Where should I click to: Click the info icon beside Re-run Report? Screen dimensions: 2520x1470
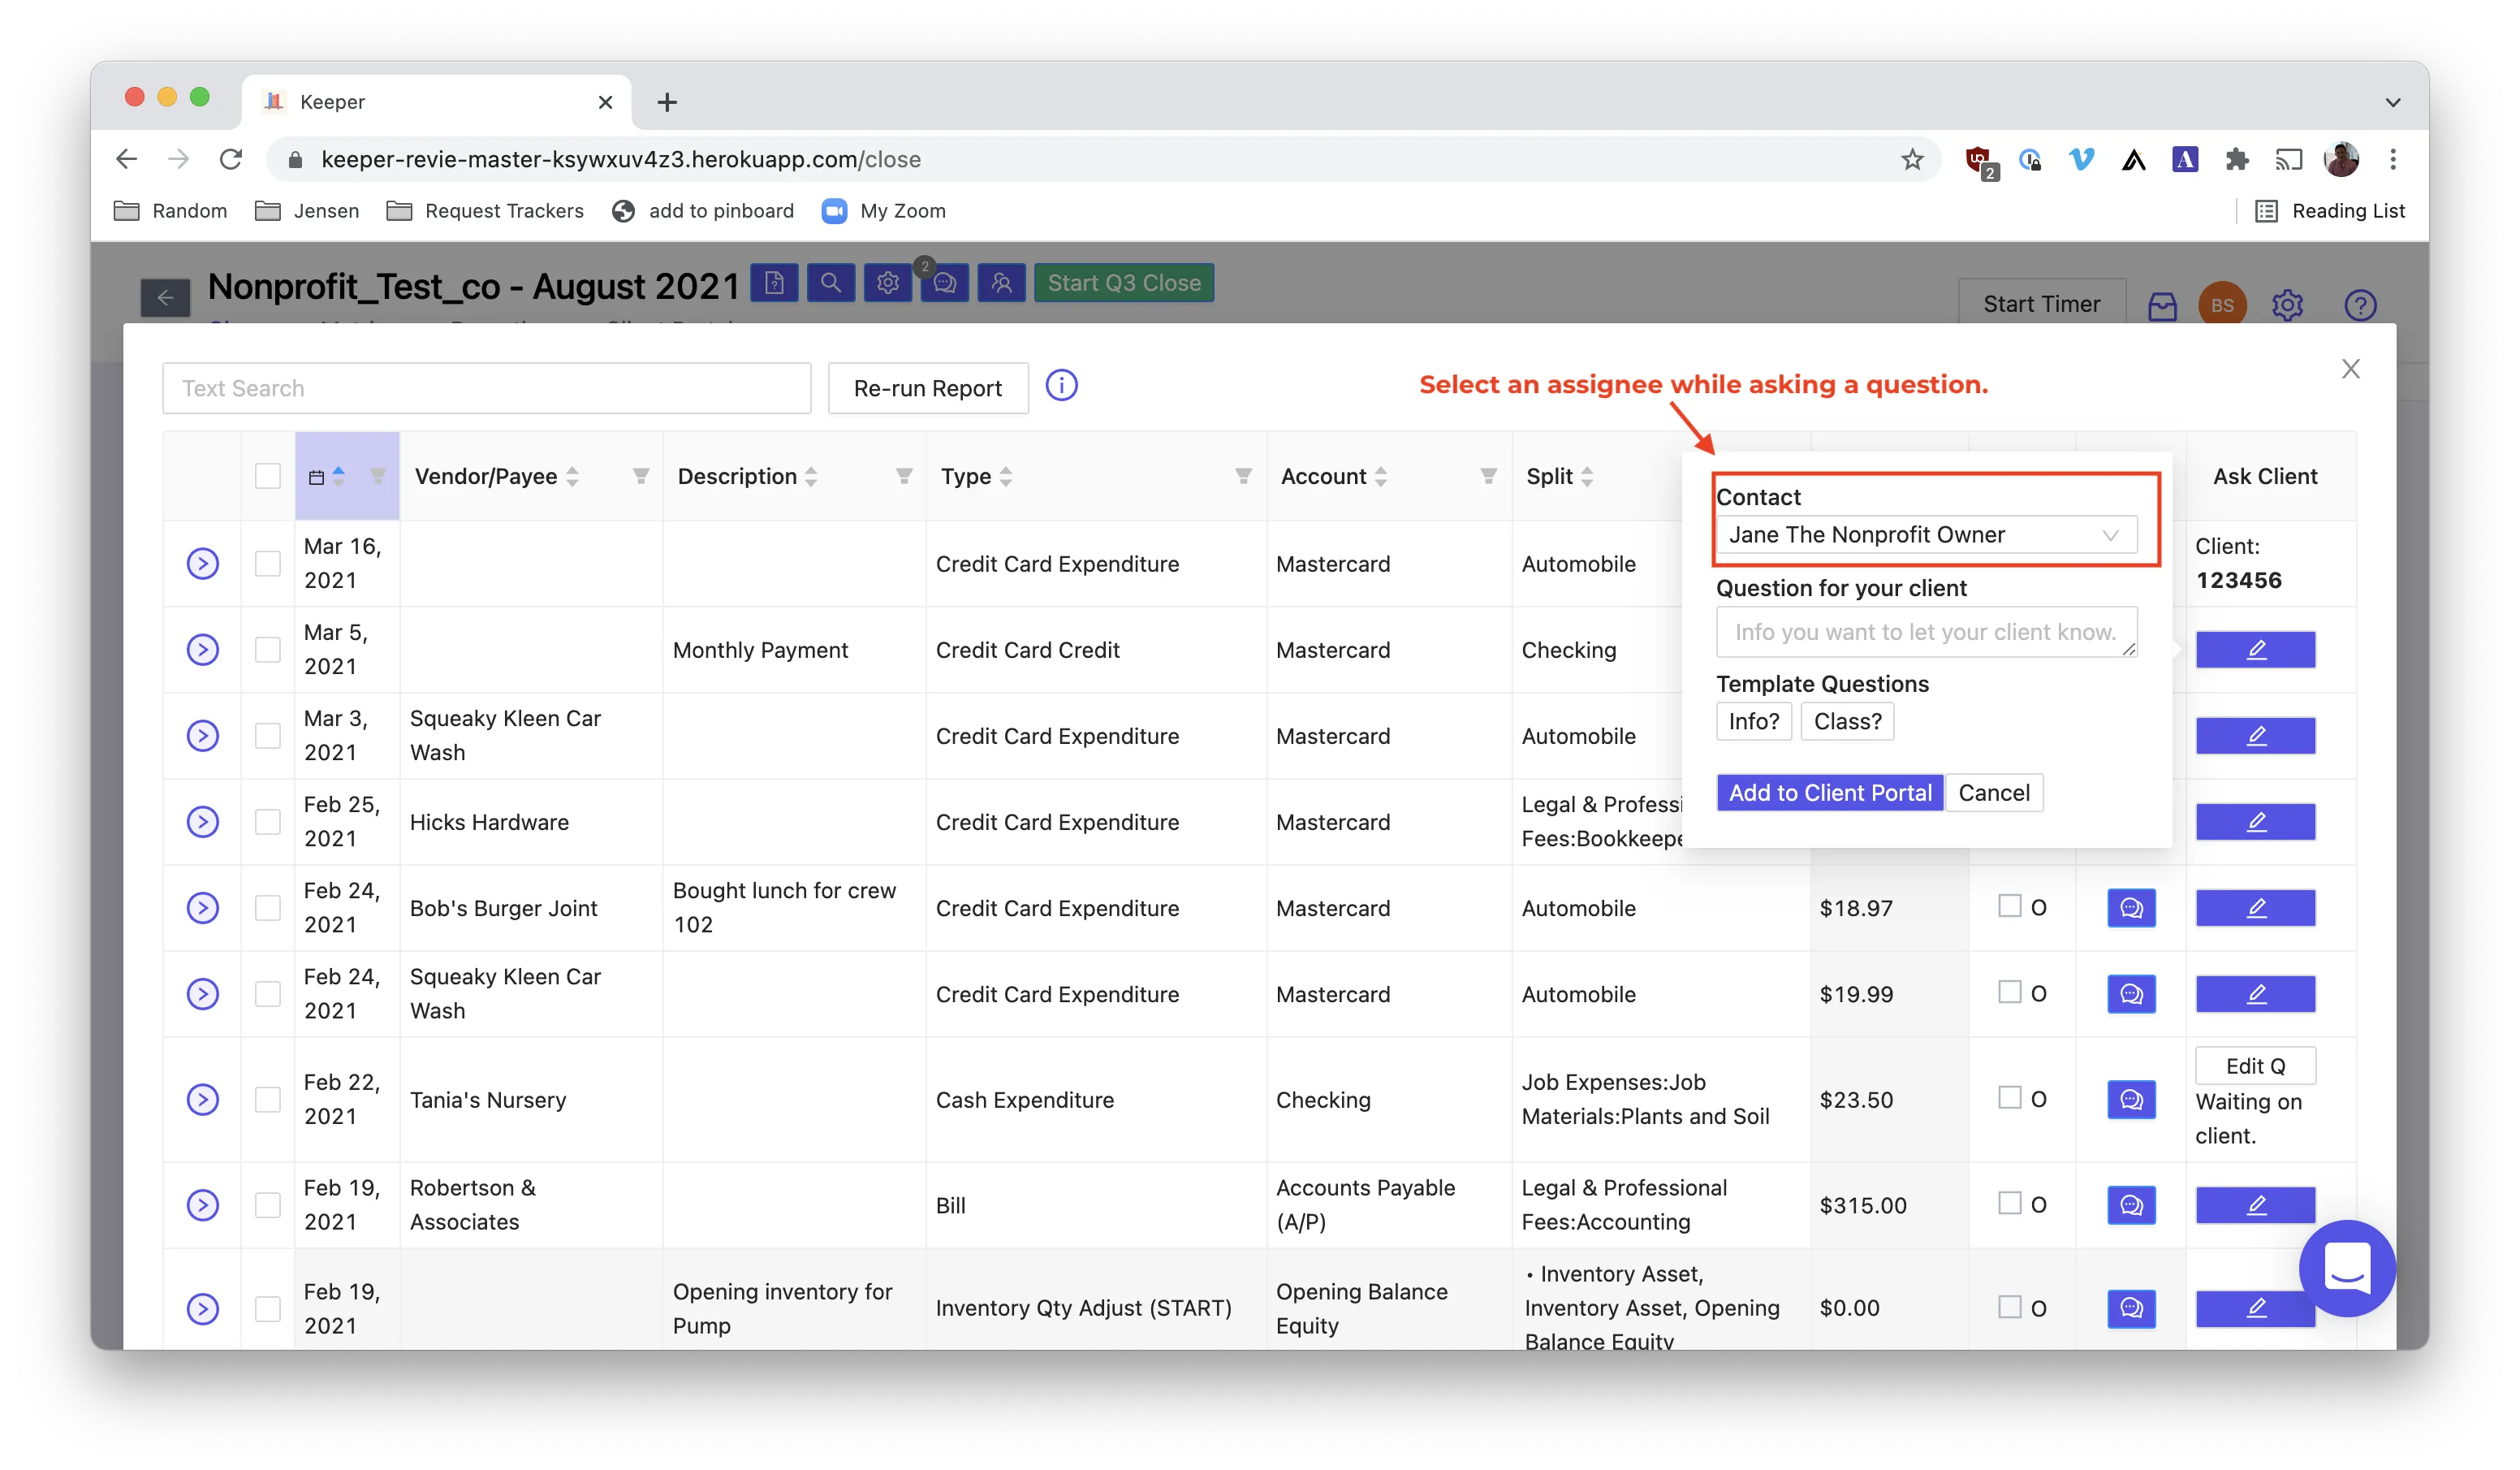coord(1061,385)
